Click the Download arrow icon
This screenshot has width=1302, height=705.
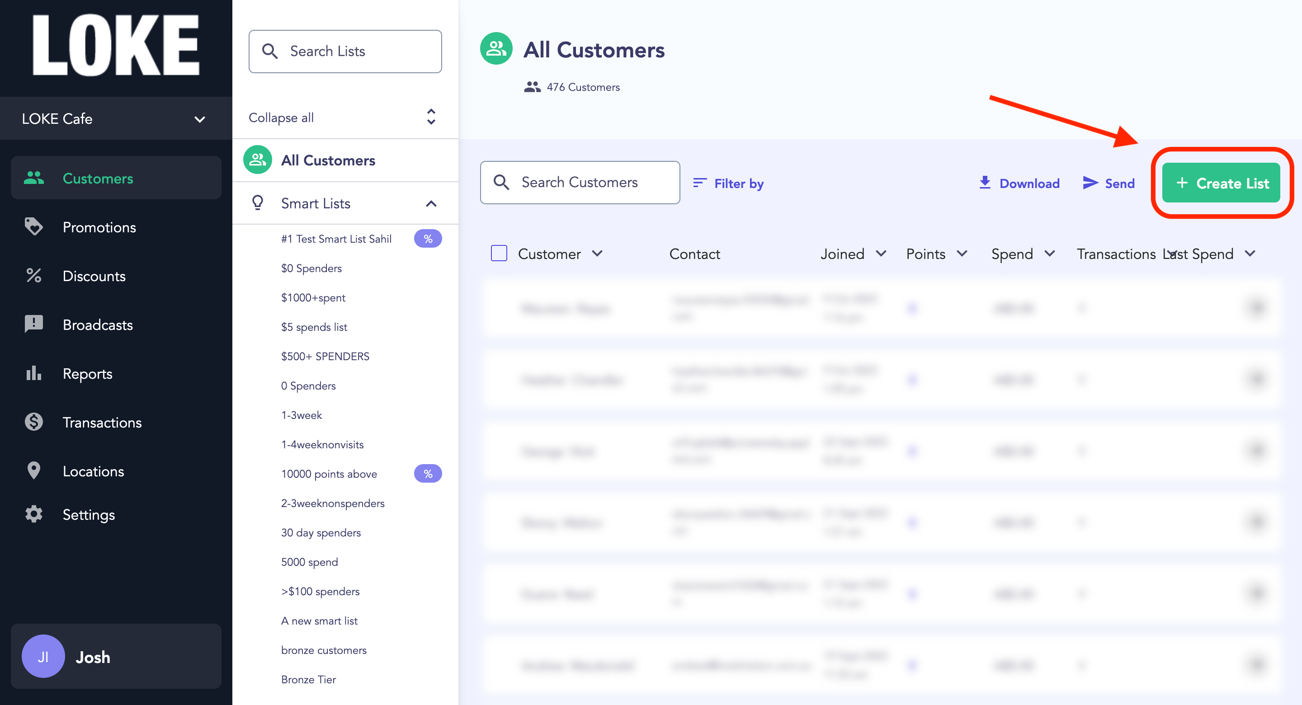[985, 183]
